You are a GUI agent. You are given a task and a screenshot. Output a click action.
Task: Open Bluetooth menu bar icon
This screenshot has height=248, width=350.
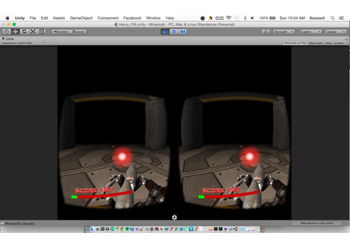245,18
